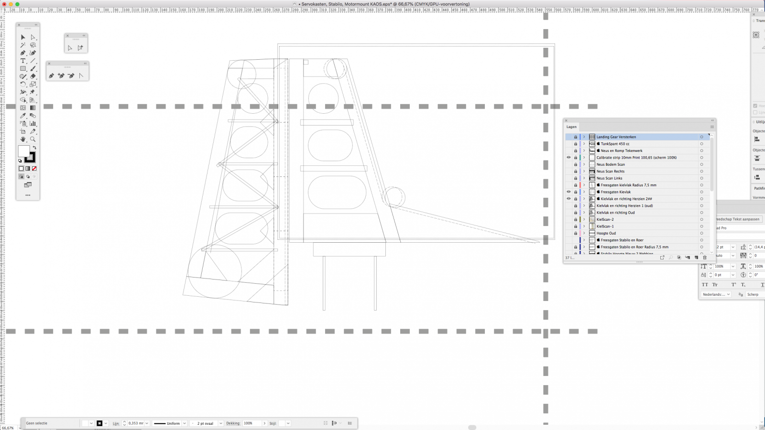Select Anchor Point convert tool in floating panel
765x430 pixels.
81,75
